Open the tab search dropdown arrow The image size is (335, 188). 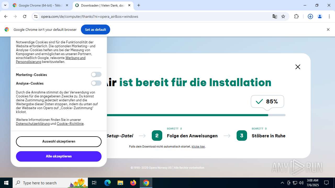5,5
